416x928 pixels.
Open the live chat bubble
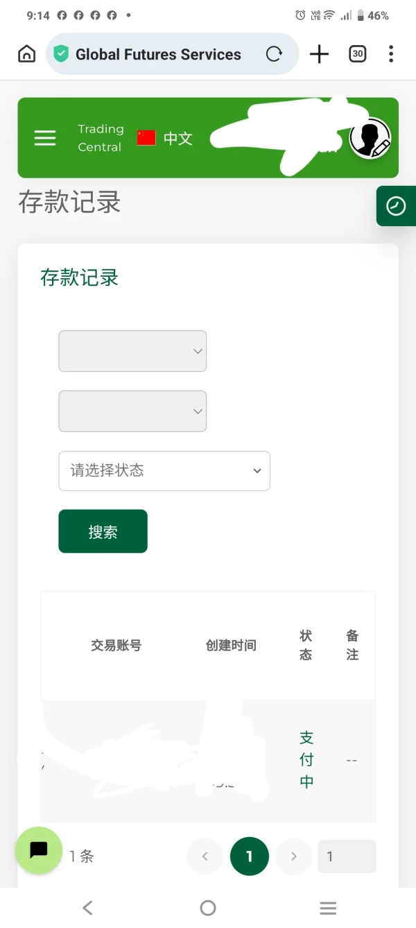pyautogui.click(x=39, y=850)
